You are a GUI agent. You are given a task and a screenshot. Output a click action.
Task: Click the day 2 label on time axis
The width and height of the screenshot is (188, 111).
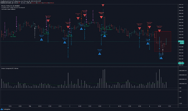click(70, 106)
